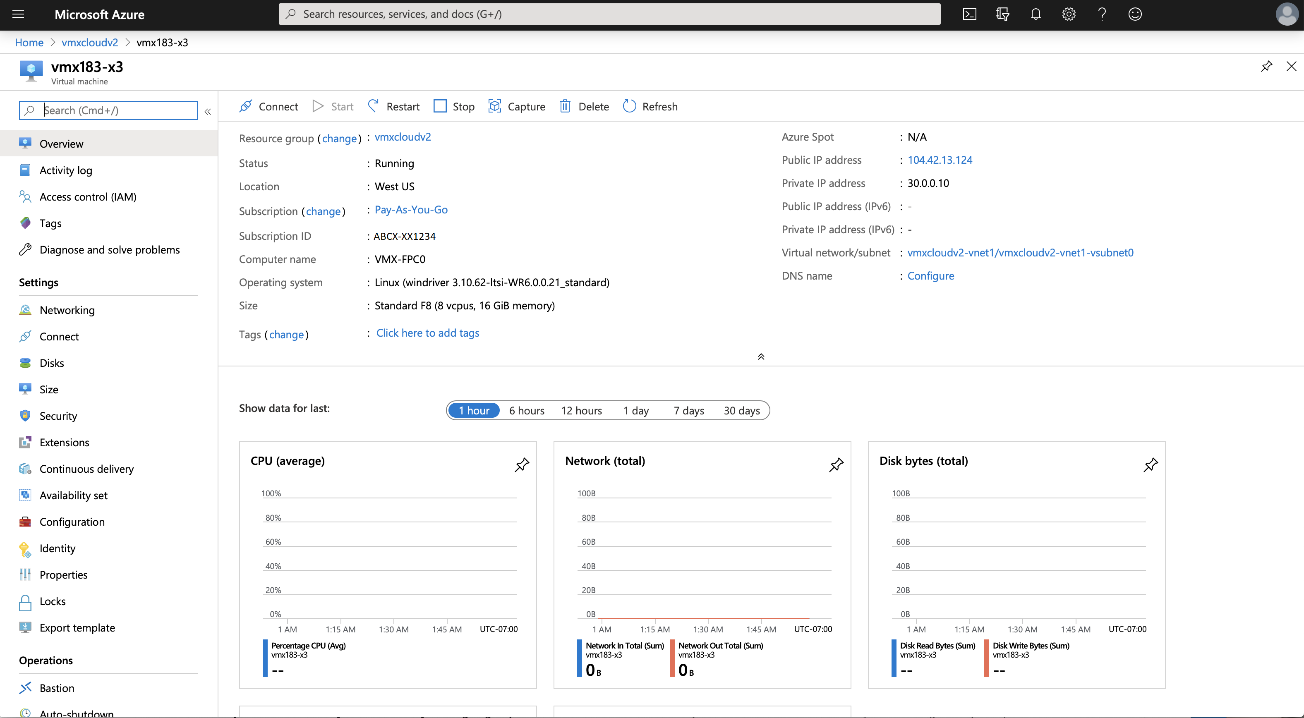Pin the Disk bytes (total) chart
The width and height of the screenshot is (1304, 718).
(x=1150, y=464)
